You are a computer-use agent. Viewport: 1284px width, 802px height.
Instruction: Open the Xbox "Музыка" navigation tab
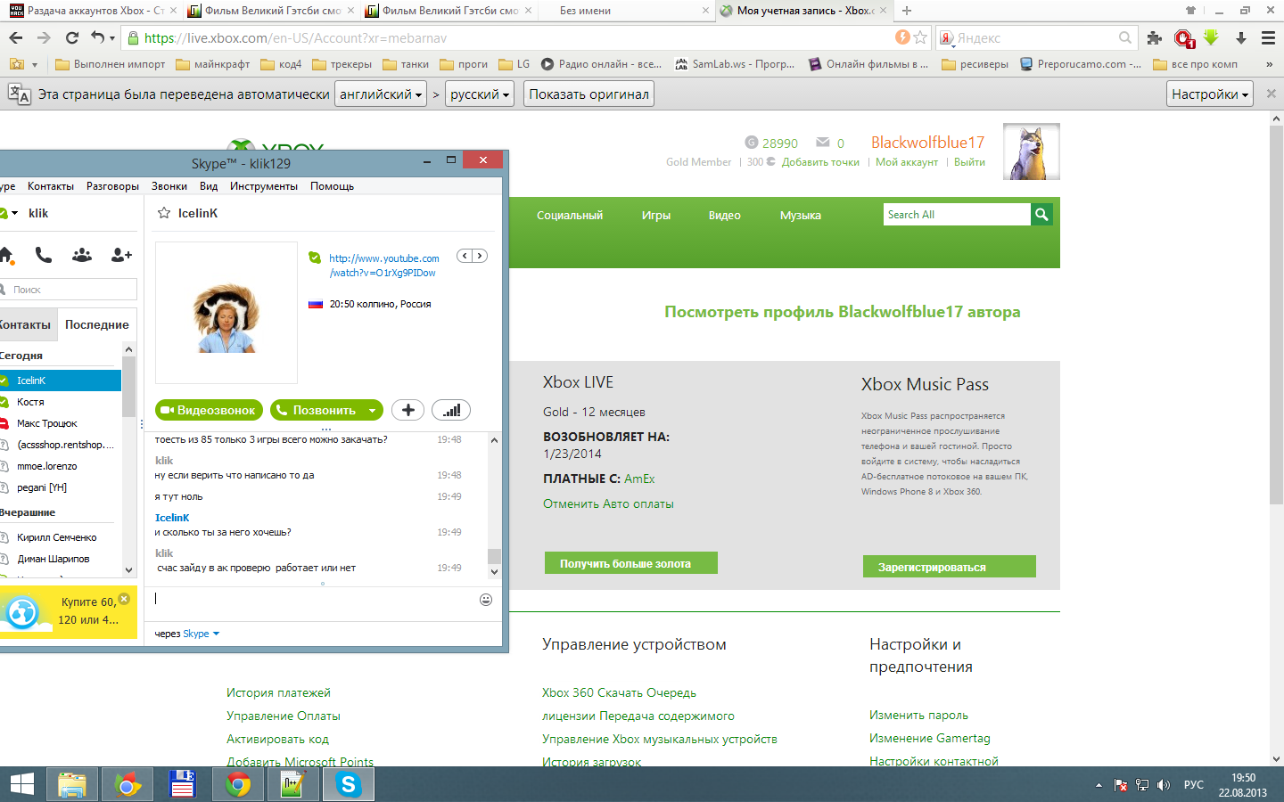(801, 216)
